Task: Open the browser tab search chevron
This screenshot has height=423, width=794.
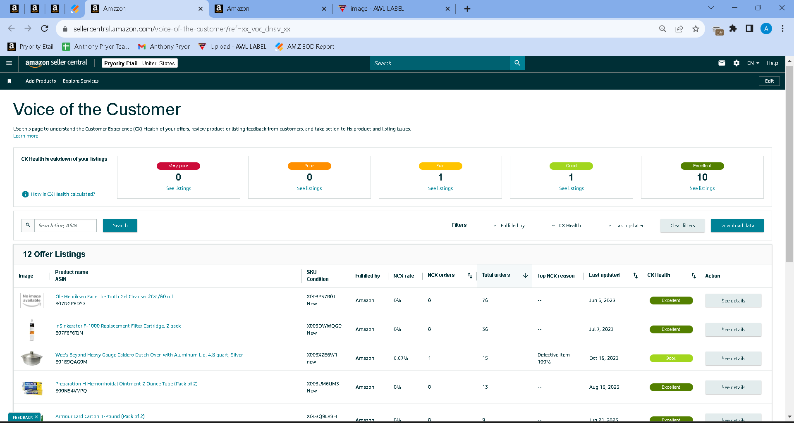Action: (x=711, y=8)
